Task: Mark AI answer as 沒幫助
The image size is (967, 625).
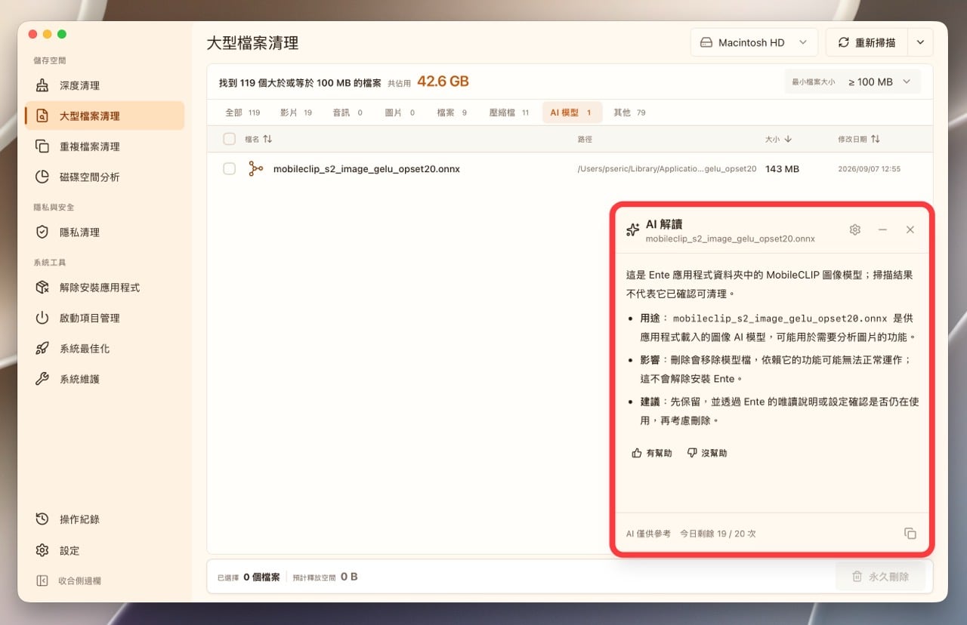Action: (x=707, y=453)
